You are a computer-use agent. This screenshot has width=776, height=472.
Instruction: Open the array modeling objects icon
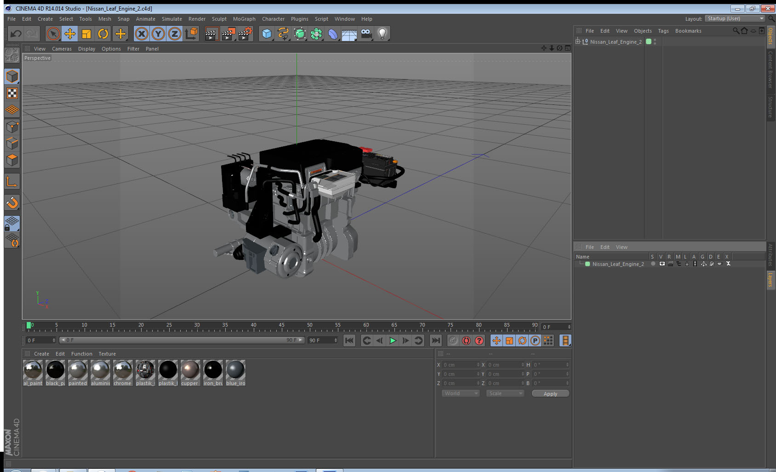pyautogui.click(x=316, y=34)
